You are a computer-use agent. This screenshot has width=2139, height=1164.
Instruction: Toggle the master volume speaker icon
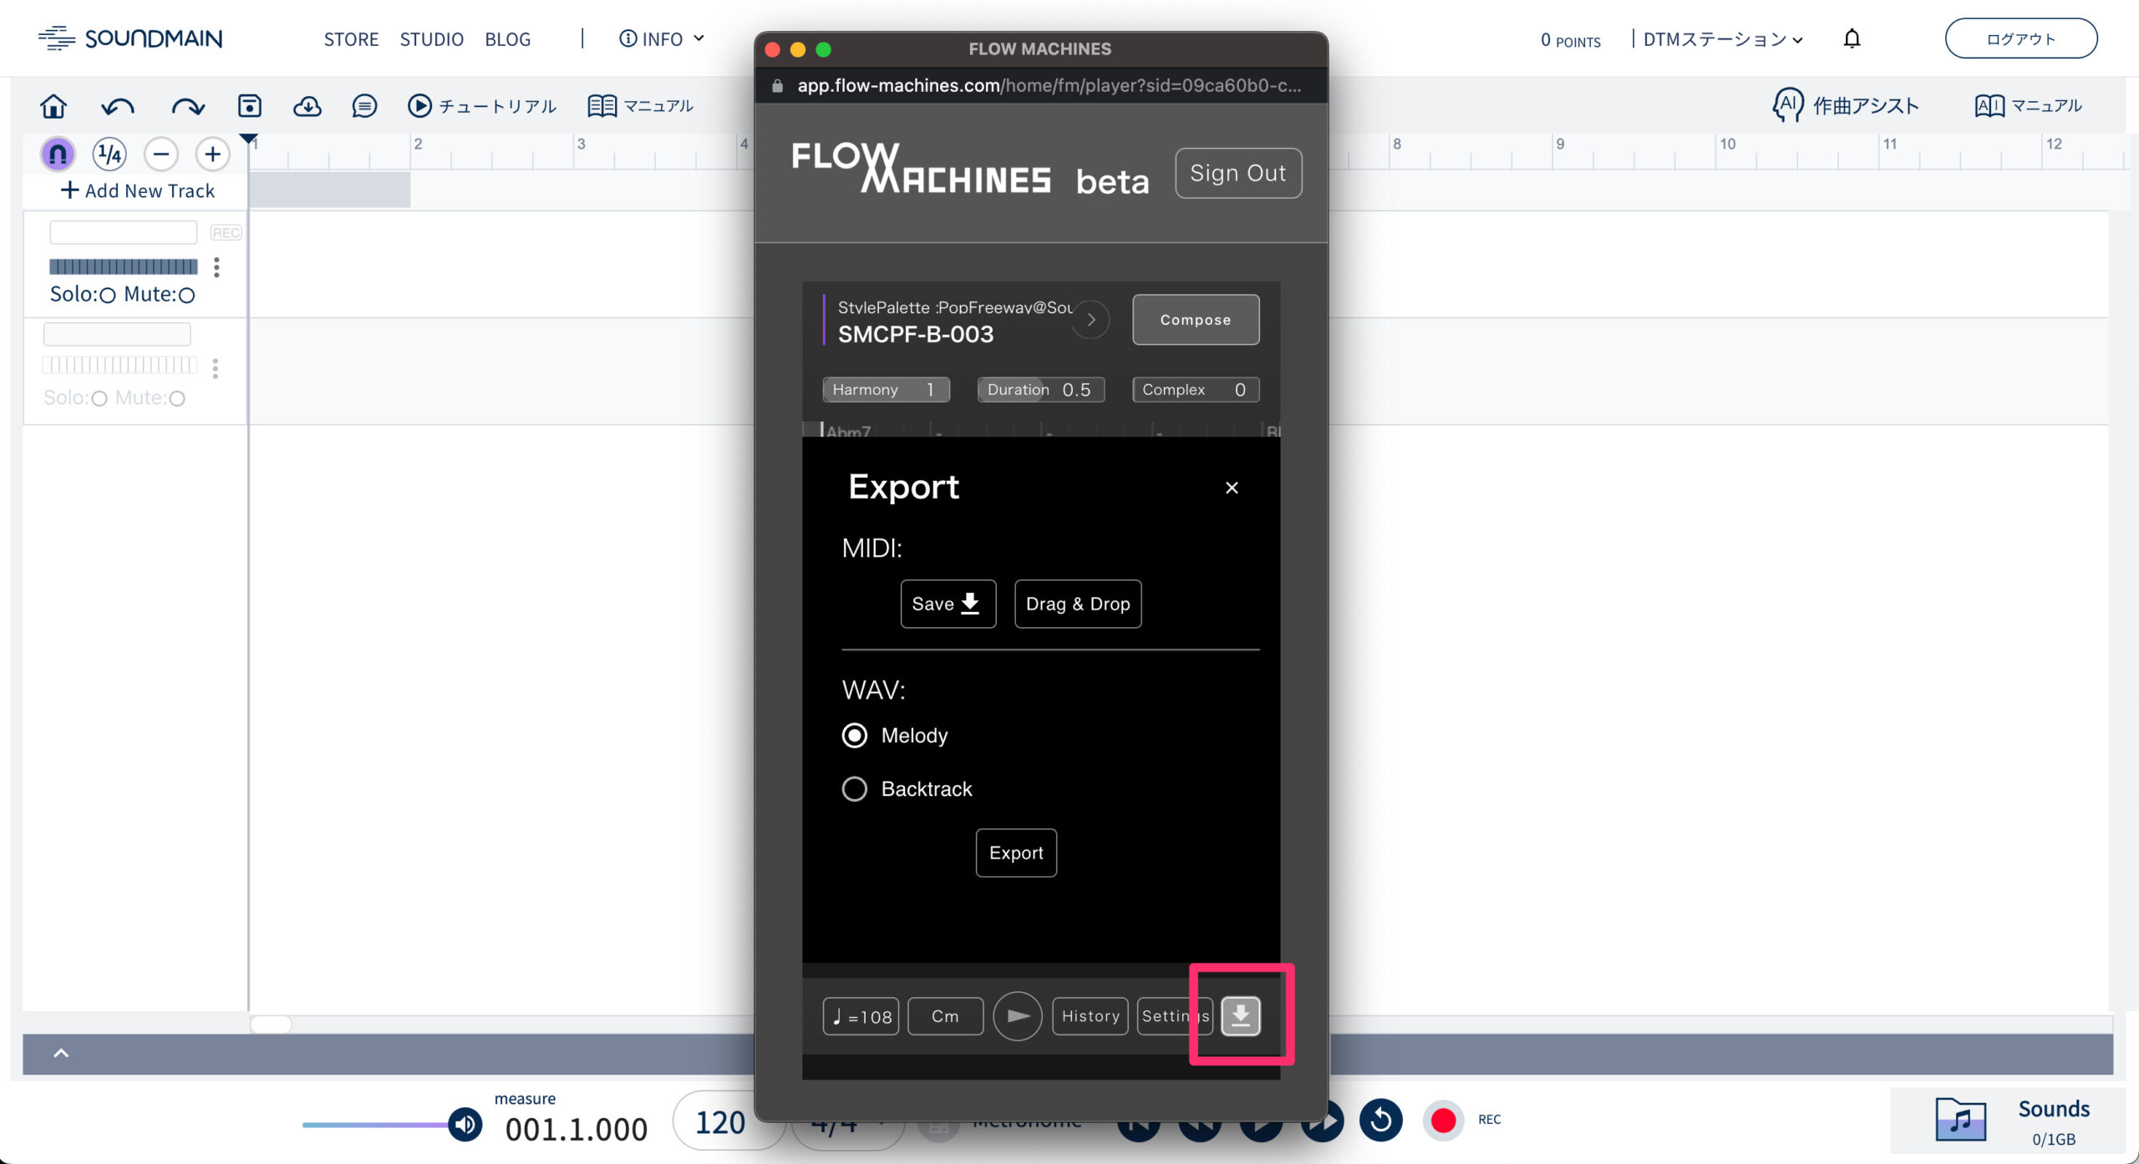click(465, 1125)
